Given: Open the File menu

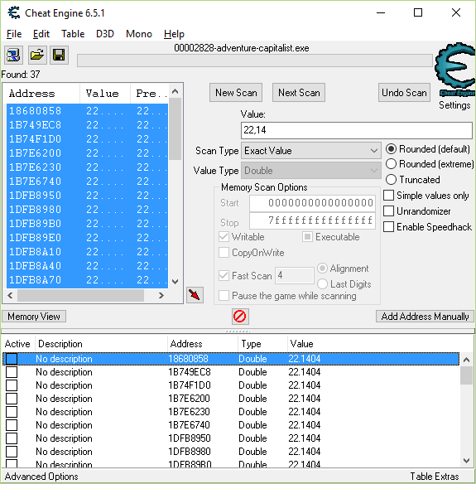Looking at the screenshot, I should point(14,34).
